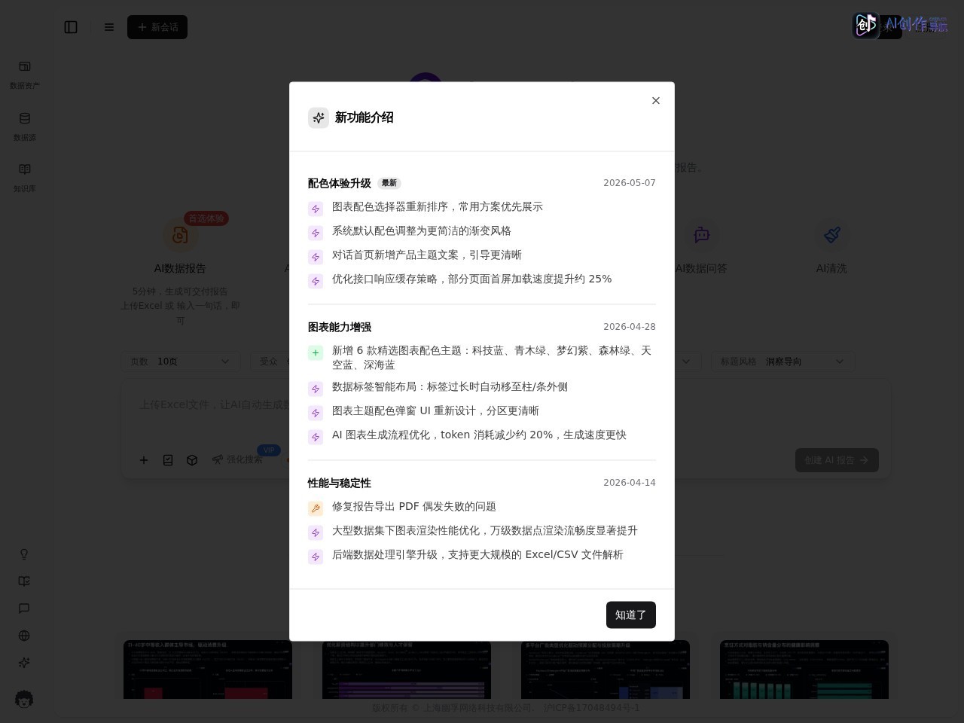The height and width of the screenshot is (723, 964).
Task: Close the 新功能介绍 dialog with the X
Action: (x=656, y=101)
